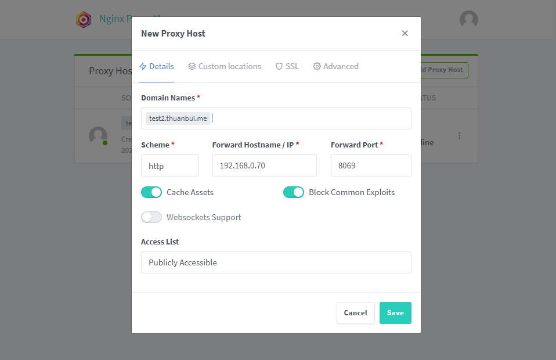This screenshot has width=556, height=360.
Task: Open the user avatar menu in header
Action: [x=469, y=19]
